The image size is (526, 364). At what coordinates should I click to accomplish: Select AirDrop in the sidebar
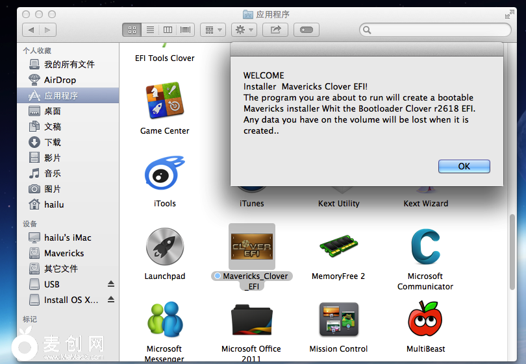tap(60, 80)
